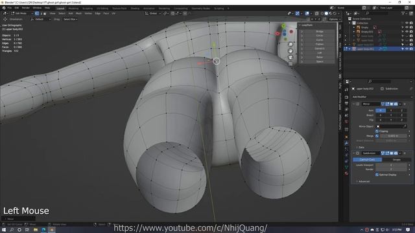Screen dimensions: 415x233
Task: Open World properties tab icon
Action: pyautogui.click(x=346, y=122)
